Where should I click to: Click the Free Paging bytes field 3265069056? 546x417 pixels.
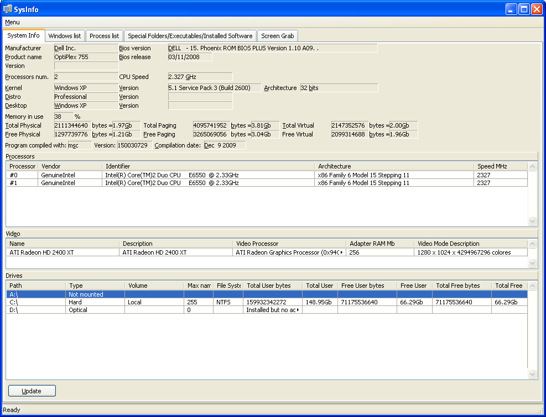coord(211,134)
